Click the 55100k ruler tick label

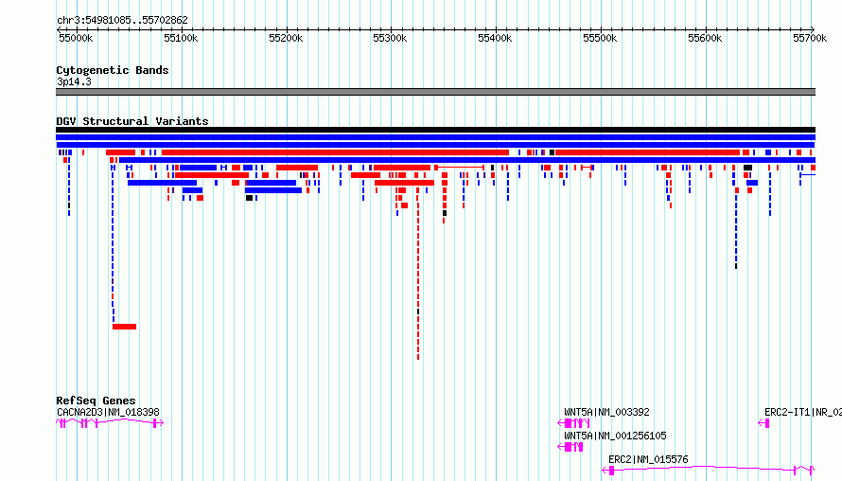click(181, 38)
